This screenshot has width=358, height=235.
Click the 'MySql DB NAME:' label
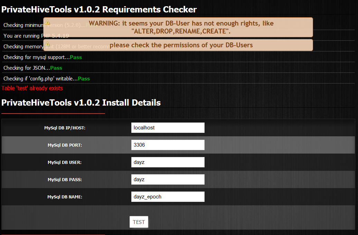pos(65,197)
